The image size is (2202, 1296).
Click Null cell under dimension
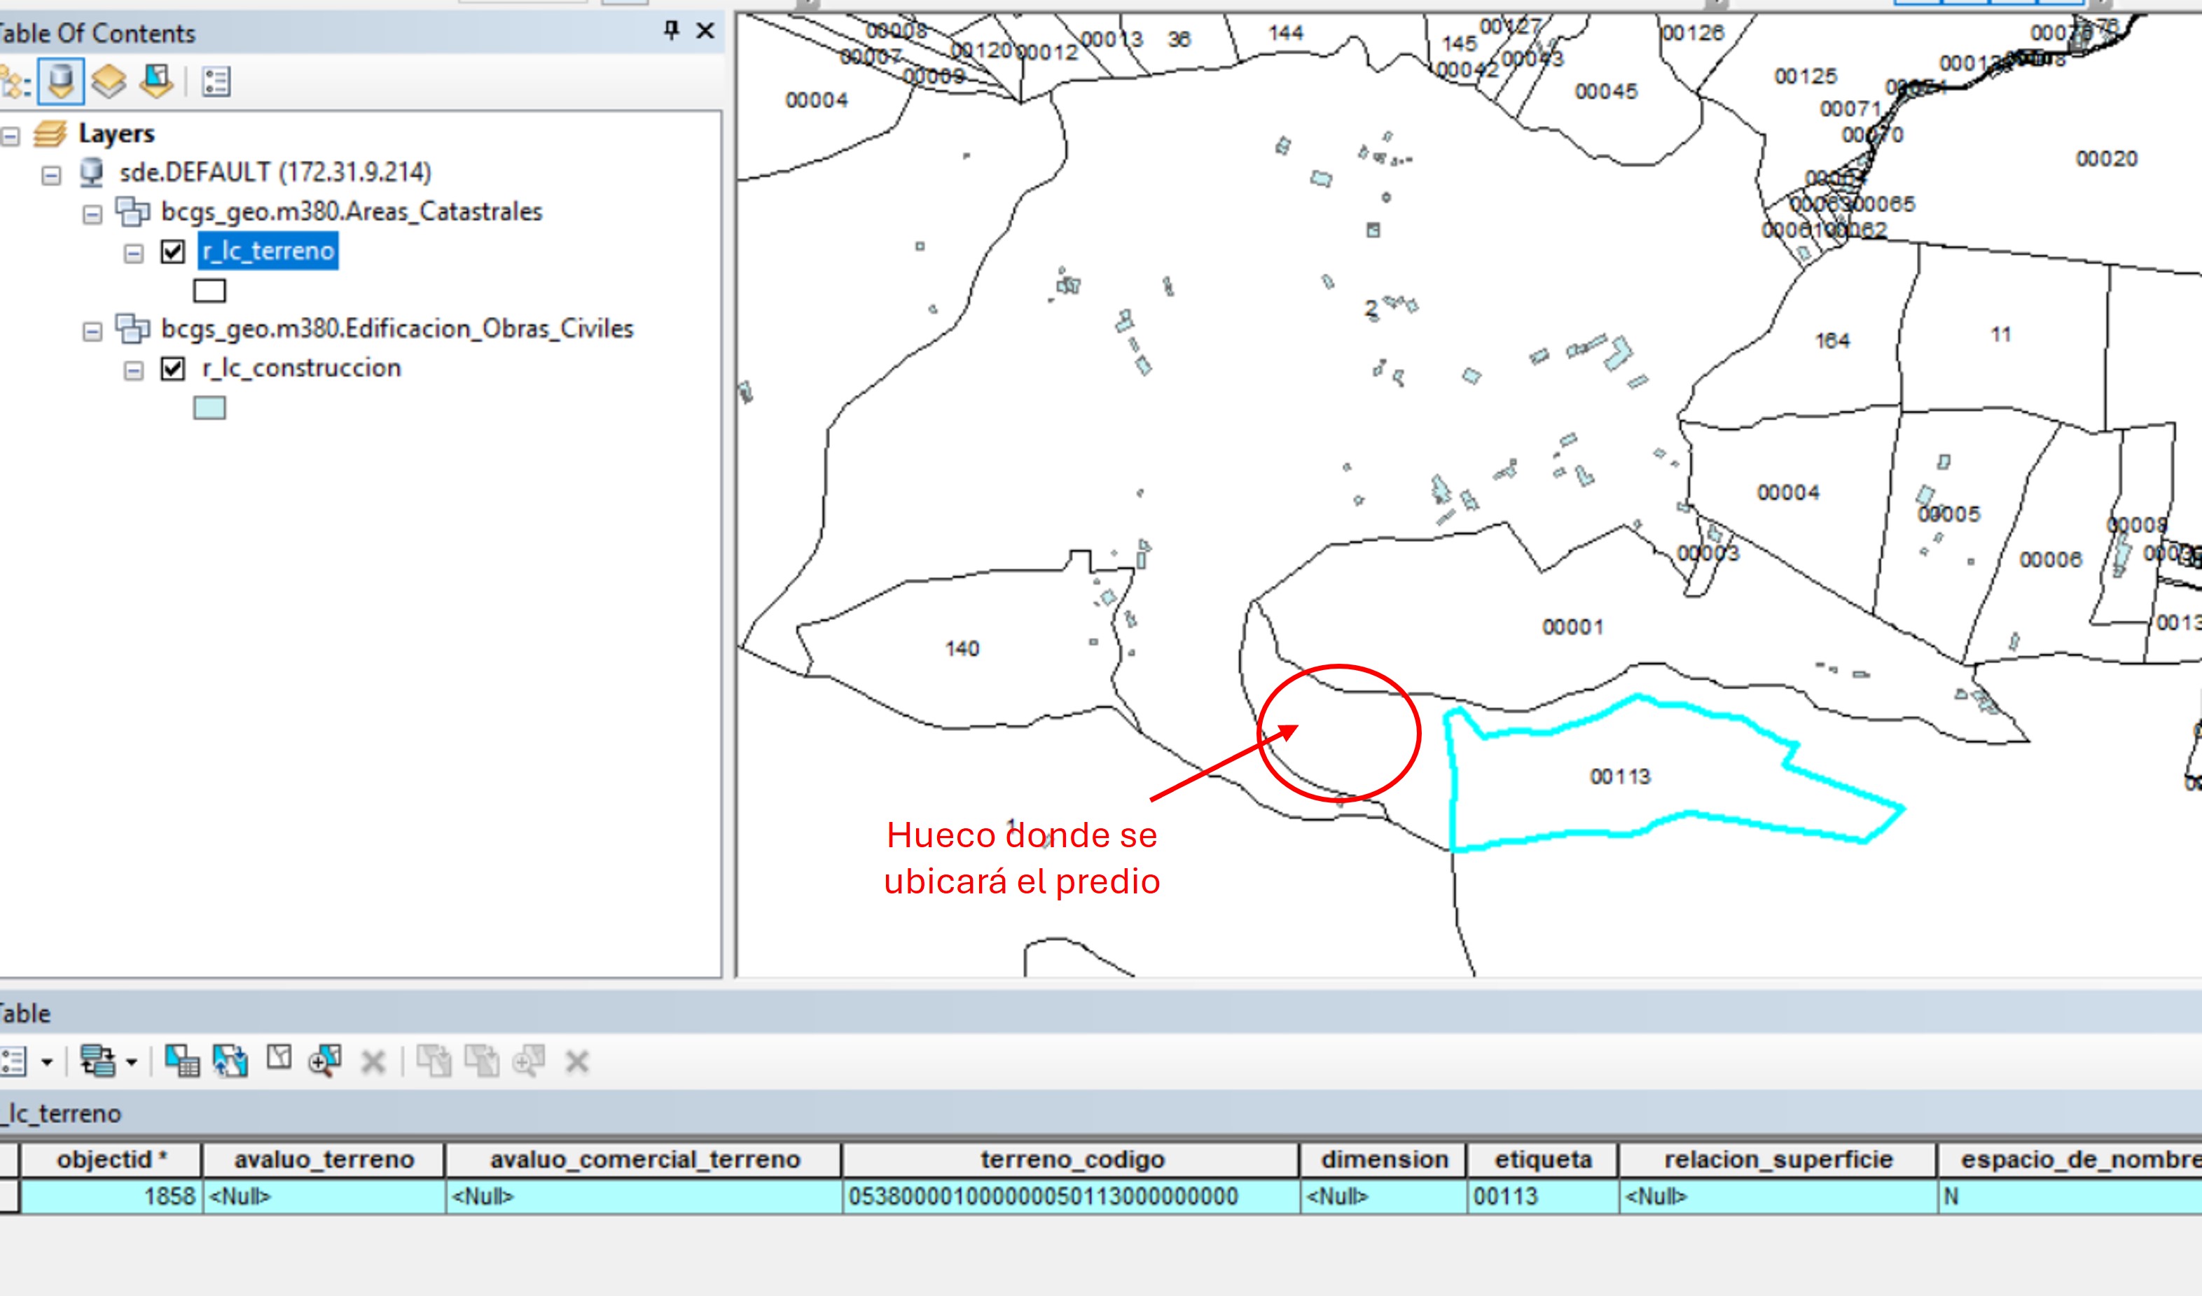(x=1384, y=1197)
